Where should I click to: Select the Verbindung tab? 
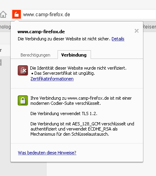tap(74, 55)
